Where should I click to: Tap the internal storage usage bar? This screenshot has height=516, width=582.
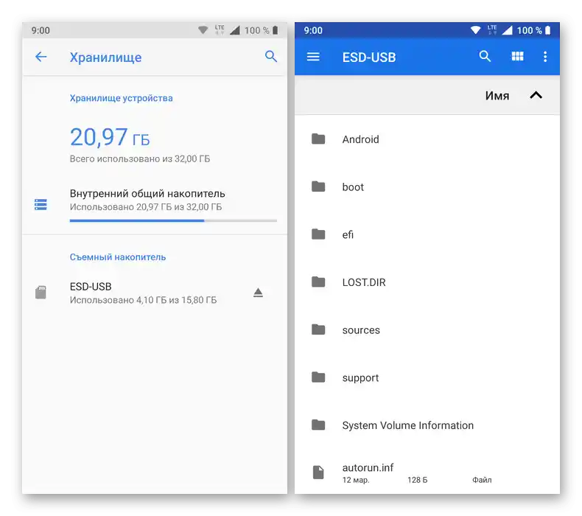(x=173, y=220)
